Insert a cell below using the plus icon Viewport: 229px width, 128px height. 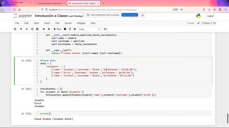click(21, 29)
